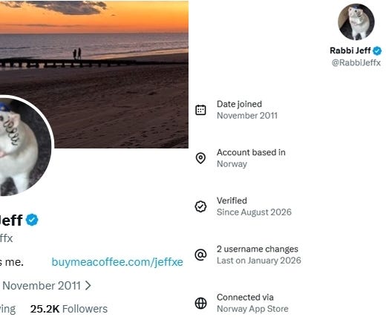The height and width of the screenshot is (317, 386).
Task: Open the 25.2K Followers list
Action: point(69,309)
